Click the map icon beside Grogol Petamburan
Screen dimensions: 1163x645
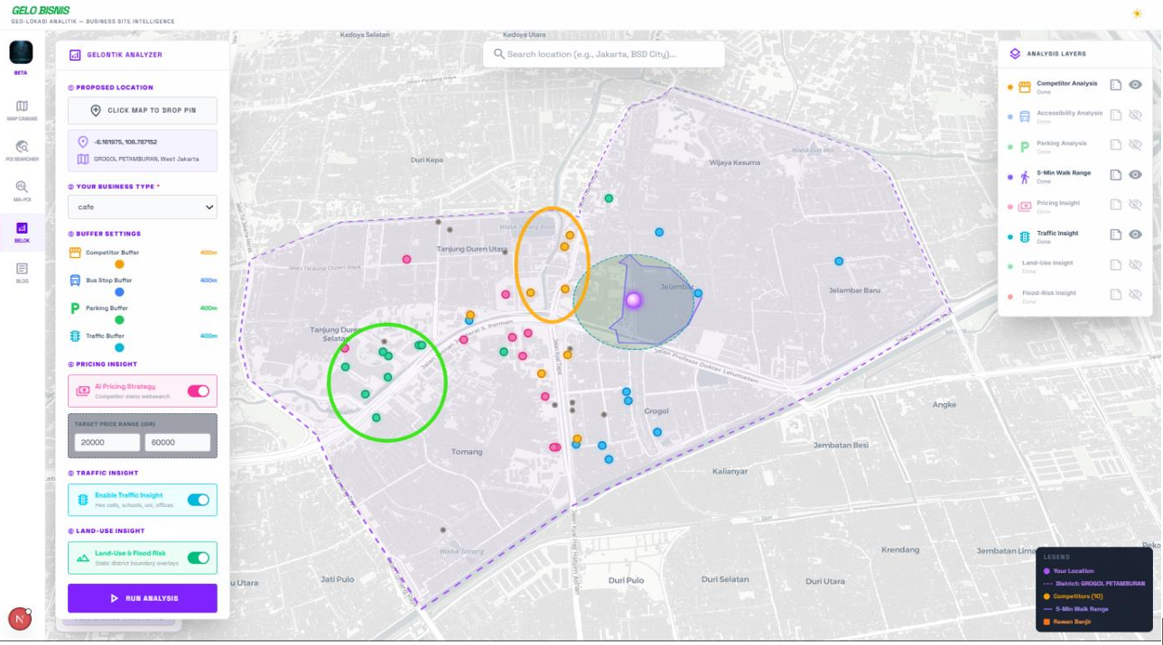83,159
